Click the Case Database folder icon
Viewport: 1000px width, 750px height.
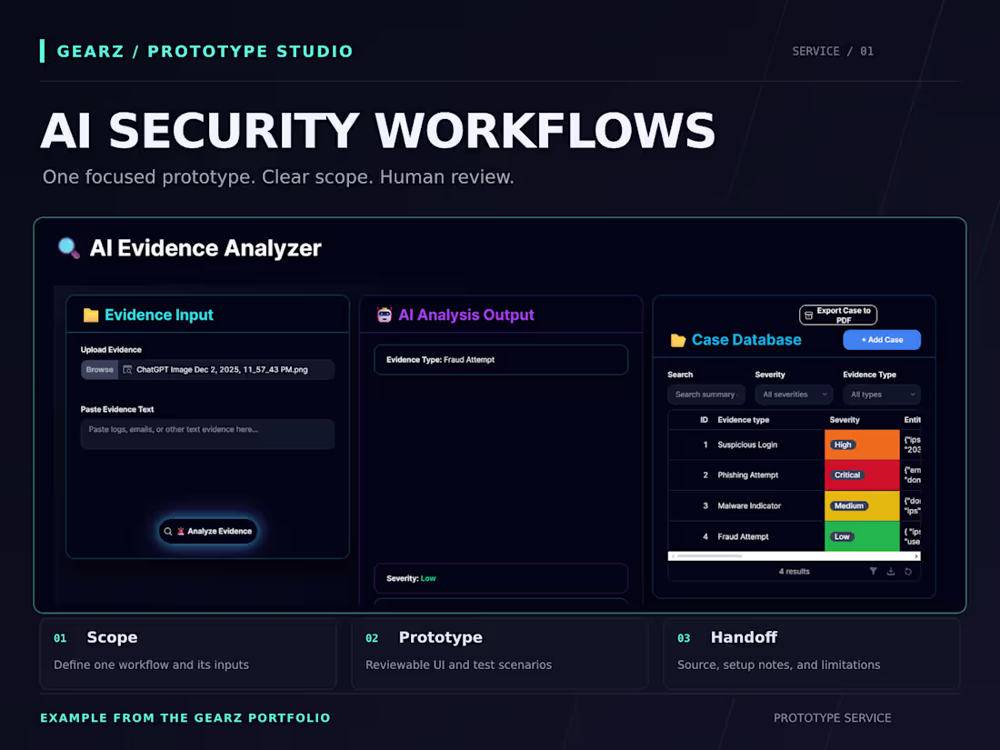[x=678, y=340]
